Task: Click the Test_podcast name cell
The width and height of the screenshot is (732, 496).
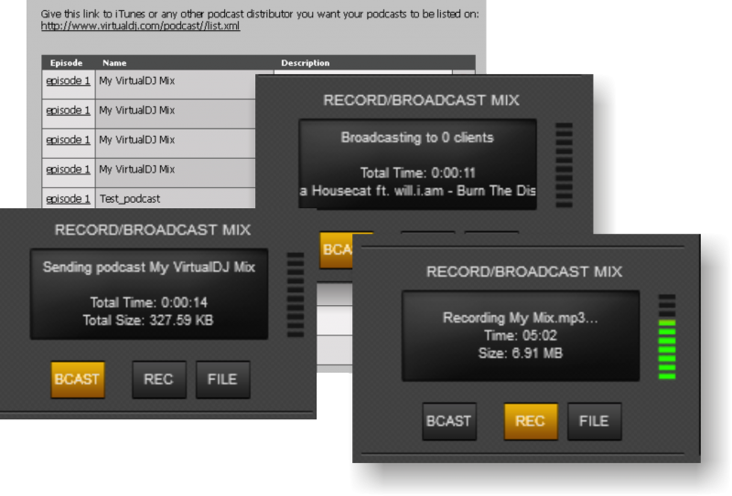Action: pyautogui.click(x=130, y=198)
